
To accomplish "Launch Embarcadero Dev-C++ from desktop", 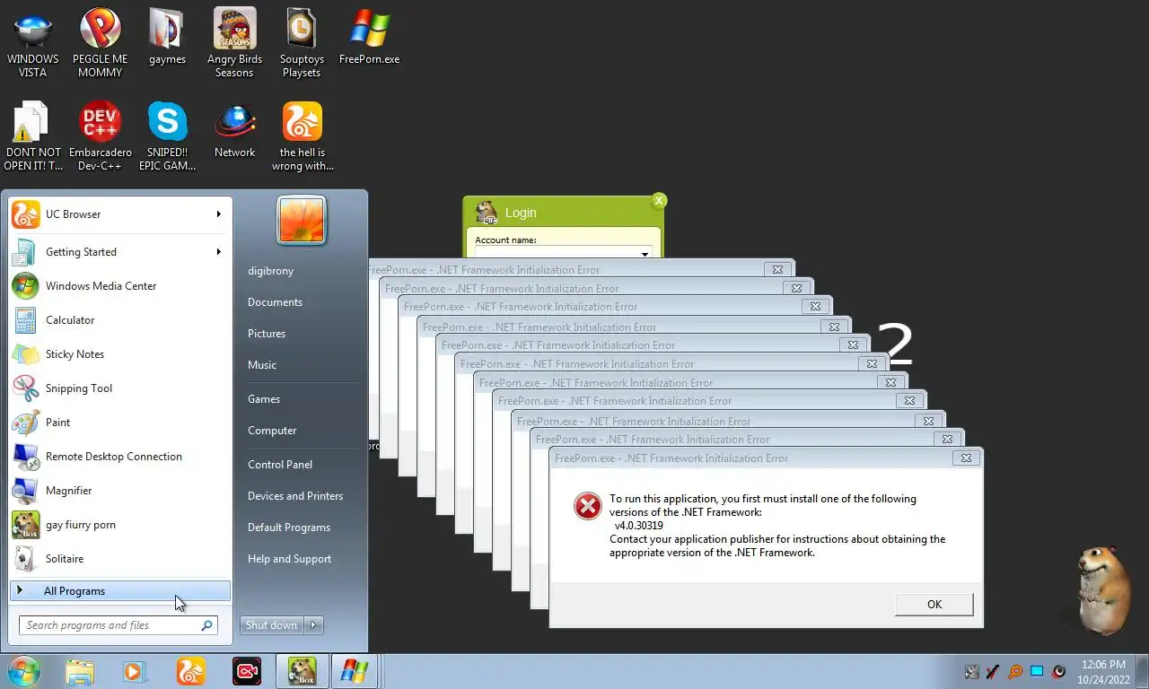I will [100, 136].
